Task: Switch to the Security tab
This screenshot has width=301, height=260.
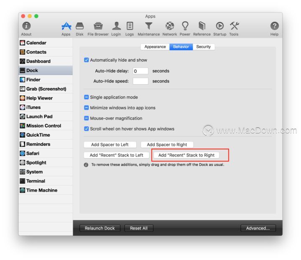Action: pos(204,47)
